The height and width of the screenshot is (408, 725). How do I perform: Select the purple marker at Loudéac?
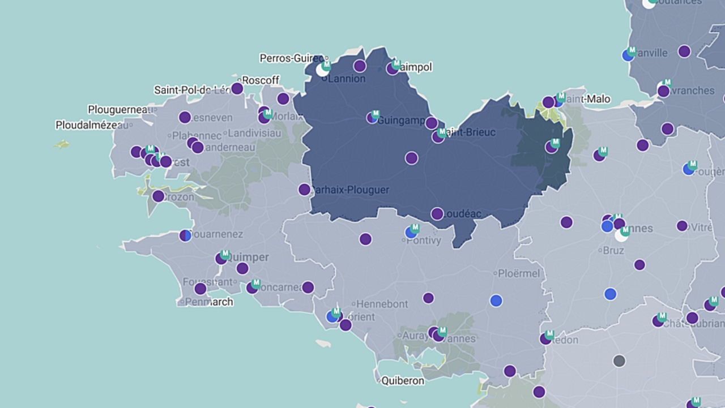click(x=437, y=214)
